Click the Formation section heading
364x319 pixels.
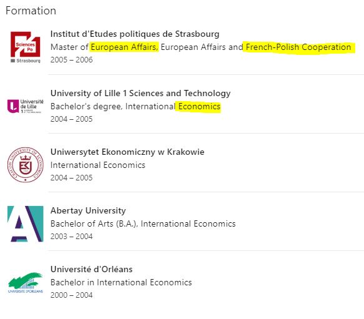(31, 11)
